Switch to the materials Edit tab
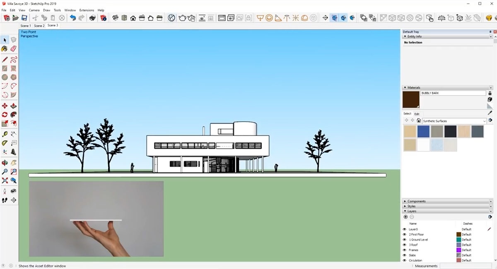497x269 pixels. (x=417, y=114)
